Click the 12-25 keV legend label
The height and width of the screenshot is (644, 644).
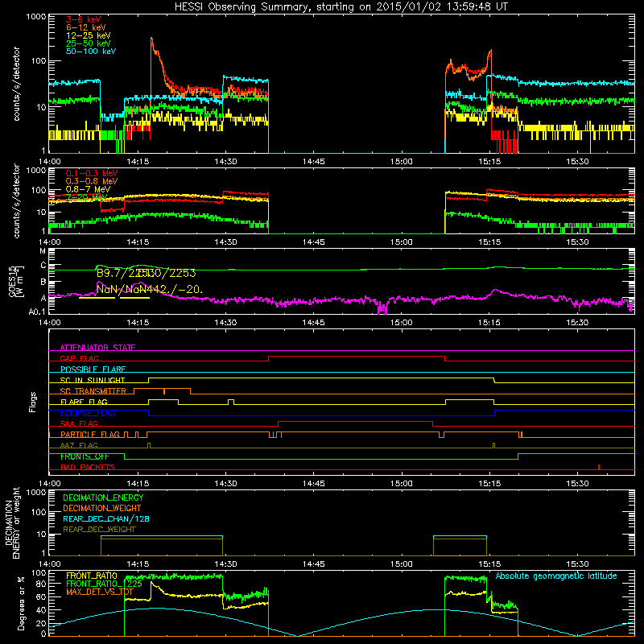point(89,35)
